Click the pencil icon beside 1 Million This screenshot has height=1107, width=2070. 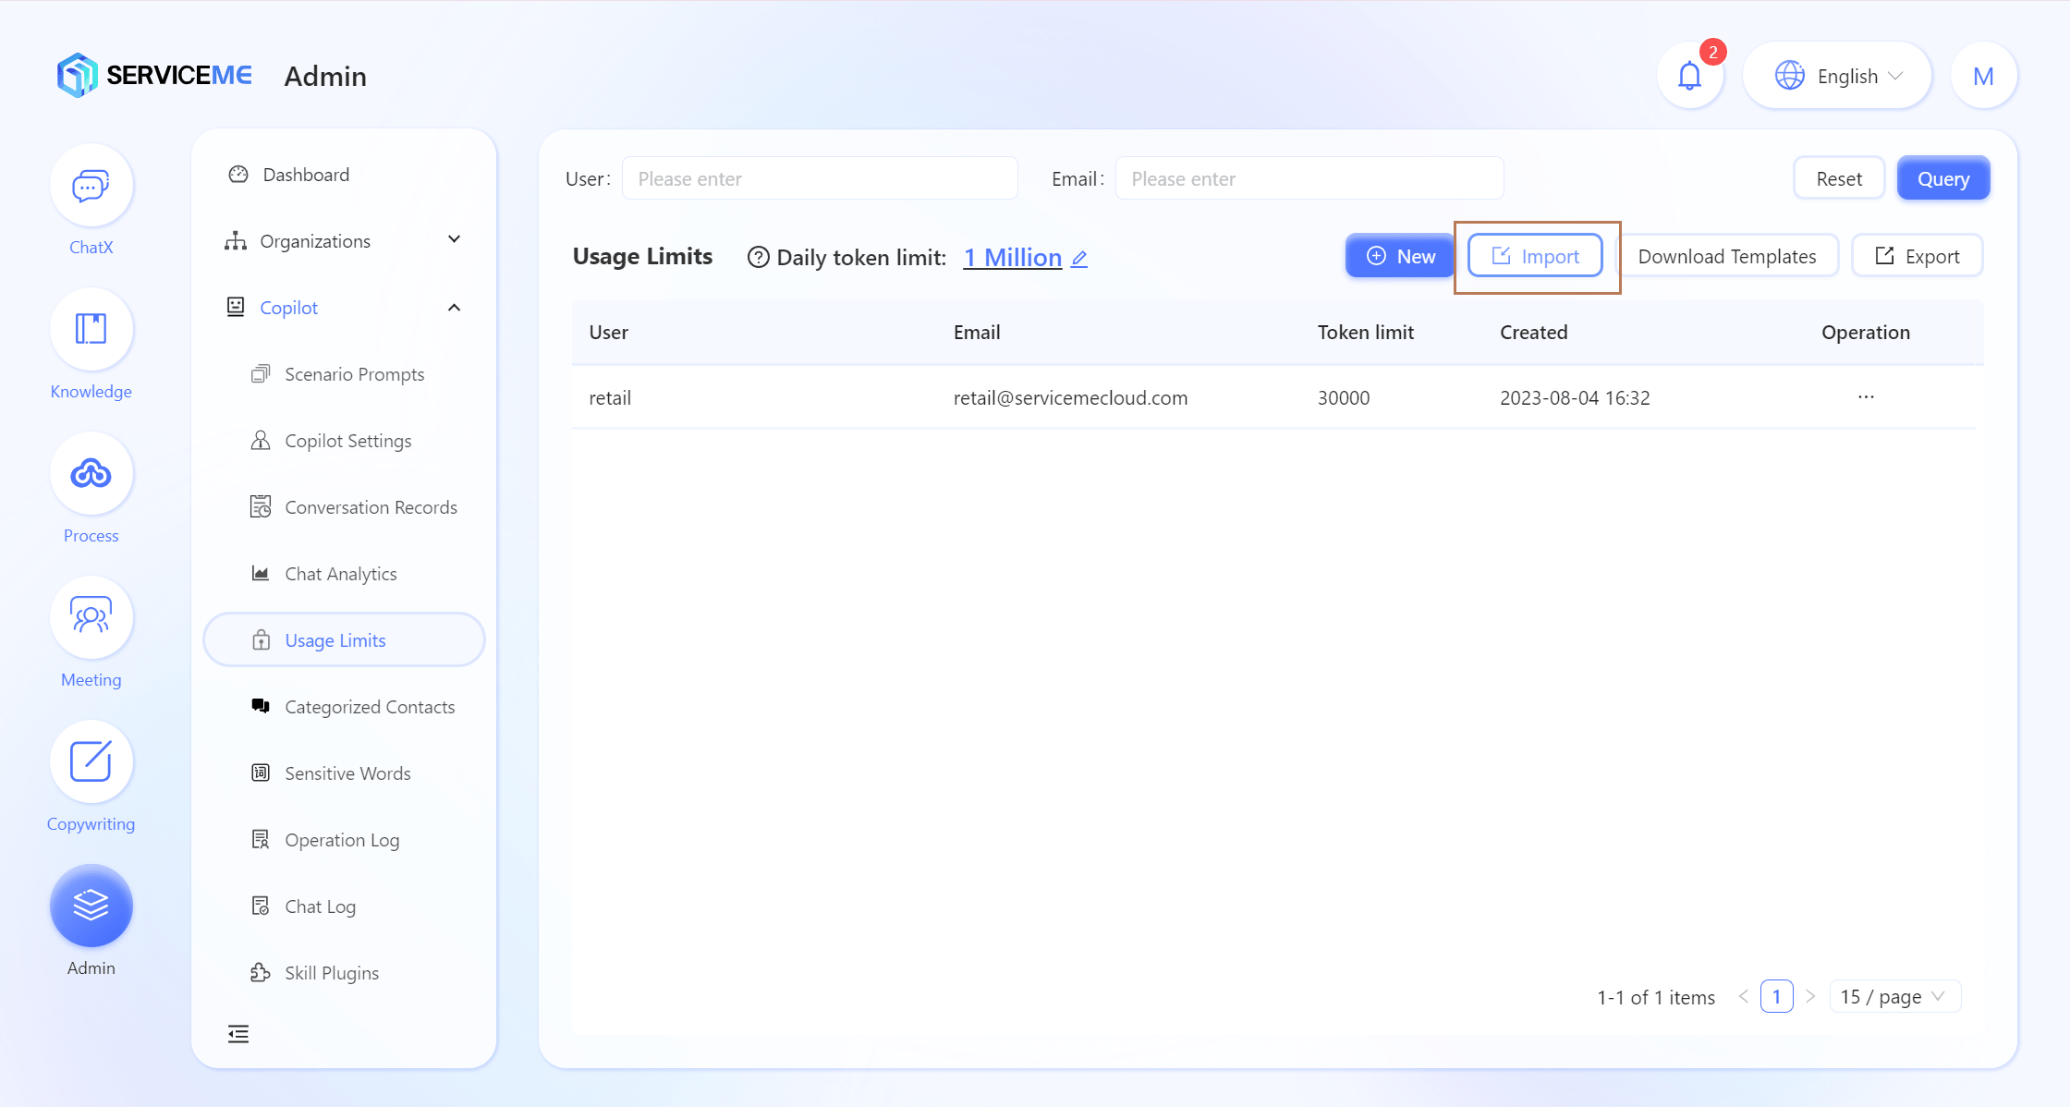[x=1079, y=259]
